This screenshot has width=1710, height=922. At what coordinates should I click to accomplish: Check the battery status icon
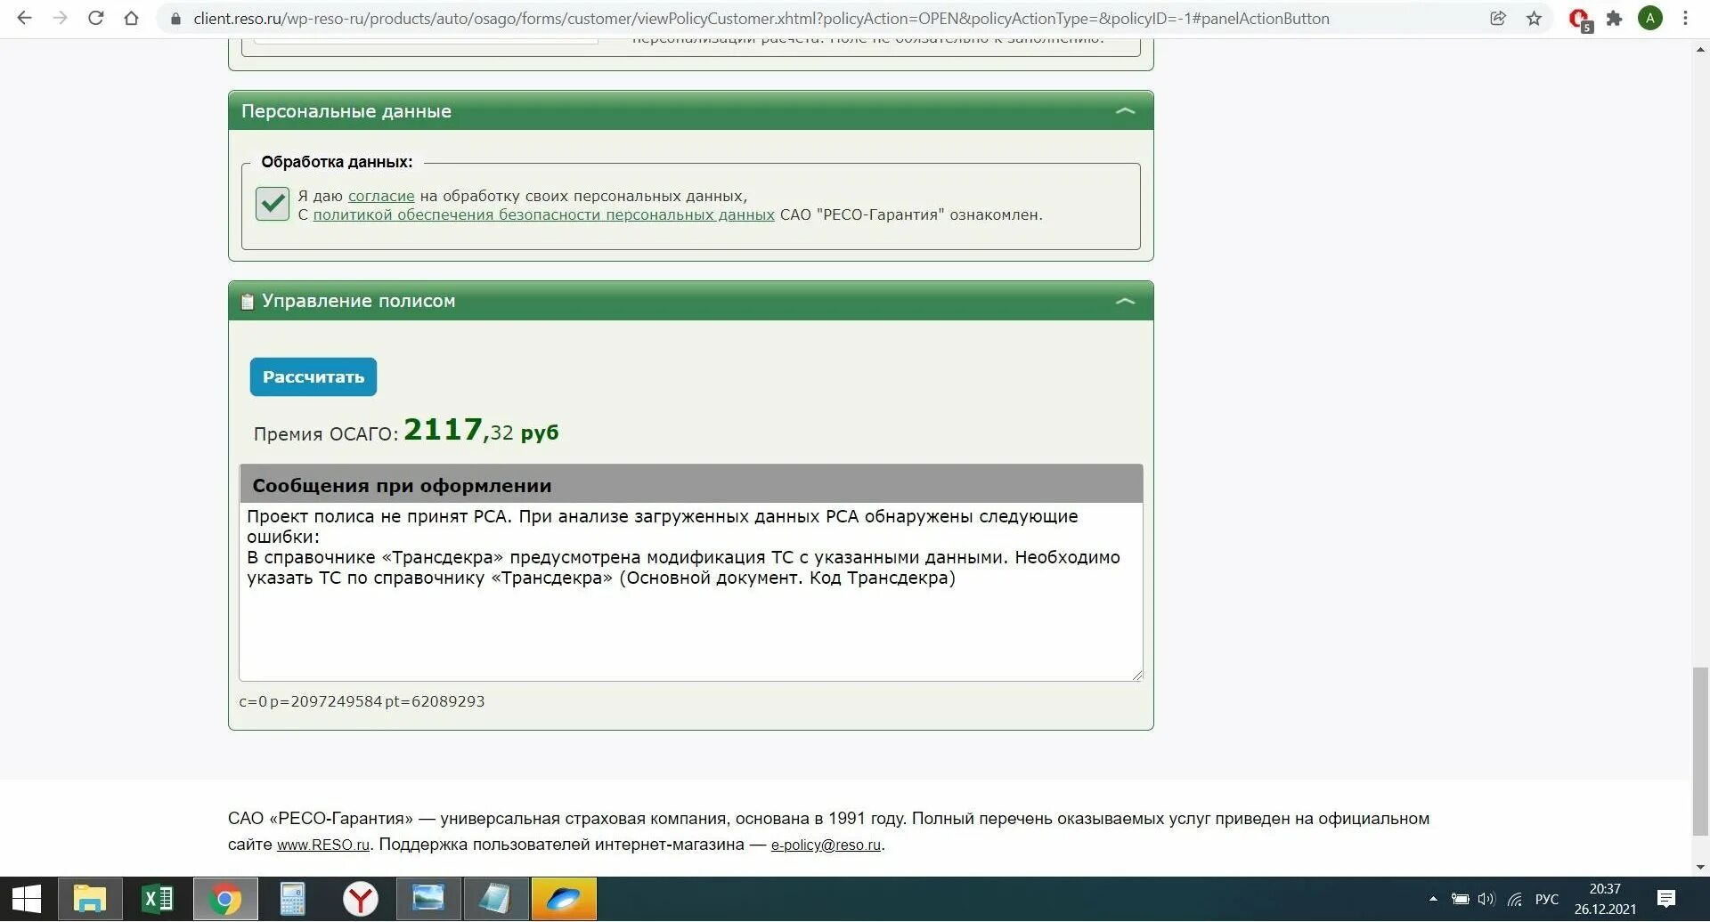[x=1461, y=899]
